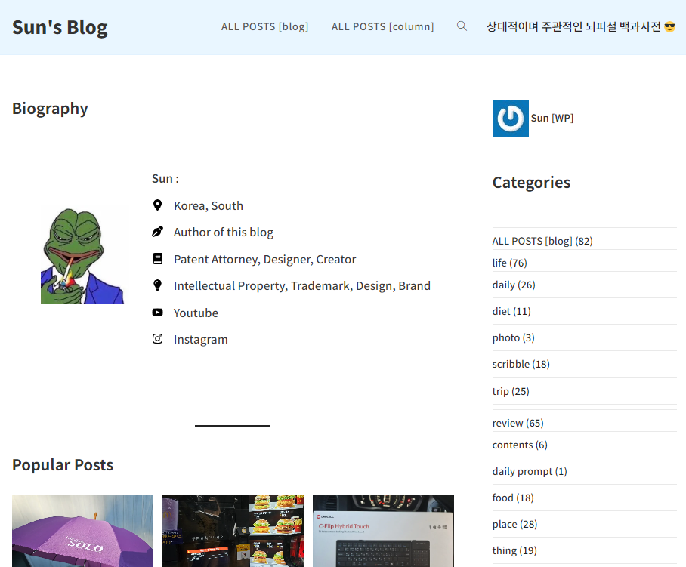Image resolution: width=686 pixels, height=567 pixels.
Task: Open the C-Flip Hybrid Touch keyboard post thumbnail
Action: point(383,530)
